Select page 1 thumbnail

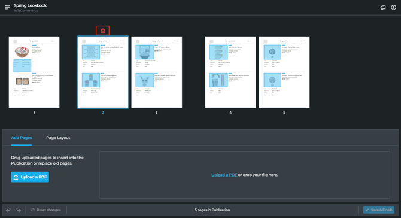pos(34,72)
